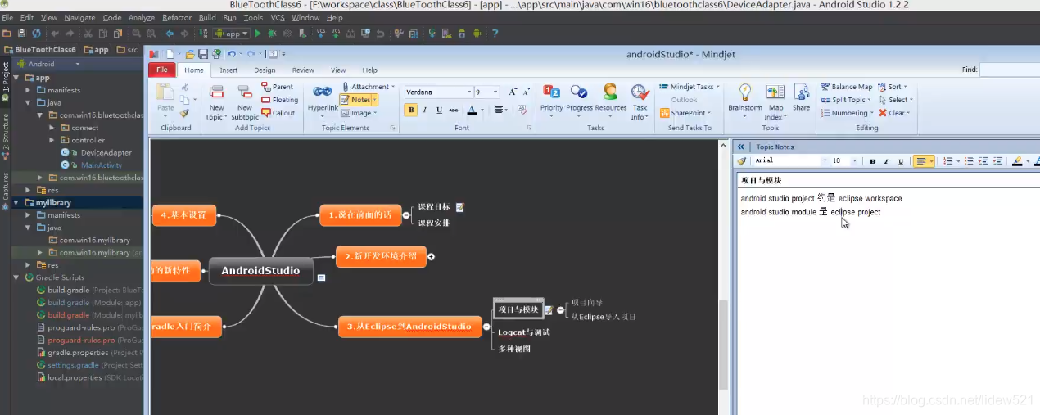Viewport: 1040px width, 415px height.
Task: Toggle Underline in ribbon Font group
Action: [x=439, y=110]
